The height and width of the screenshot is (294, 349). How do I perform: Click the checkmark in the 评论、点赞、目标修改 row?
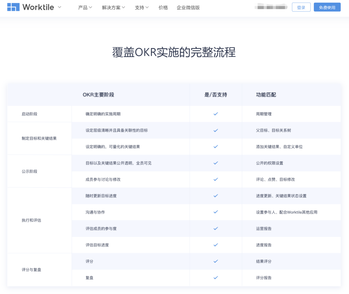[x=216, y=179]
